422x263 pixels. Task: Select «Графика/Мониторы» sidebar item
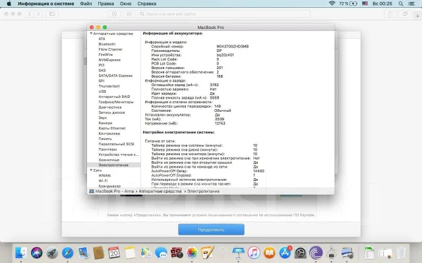(x=116, y=102)
